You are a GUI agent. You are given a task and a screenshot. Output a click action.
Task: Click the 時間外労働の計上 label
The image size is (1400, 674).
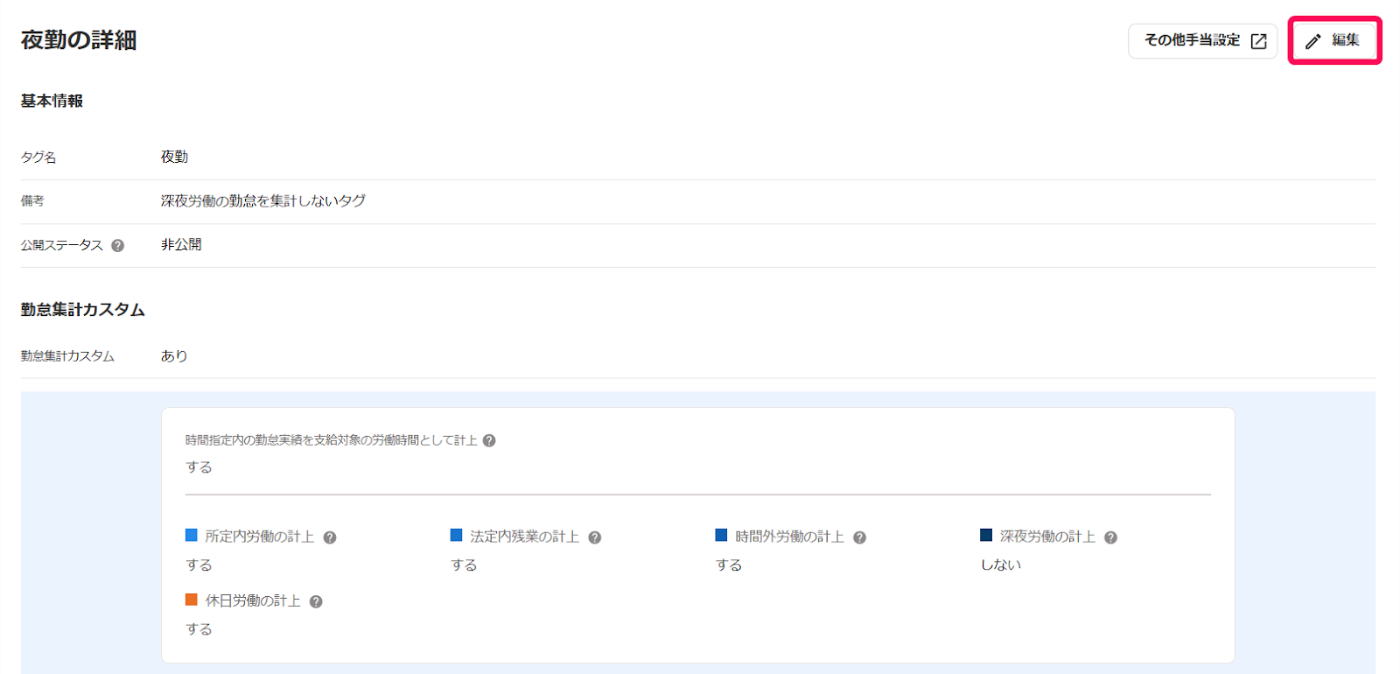click(789, 537)
